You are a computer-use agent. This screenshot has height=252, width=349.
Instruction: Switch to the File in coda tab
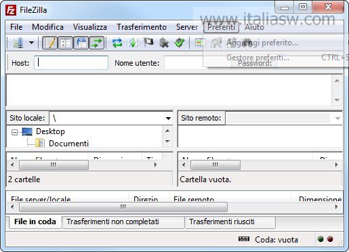(x=35, y=222)
